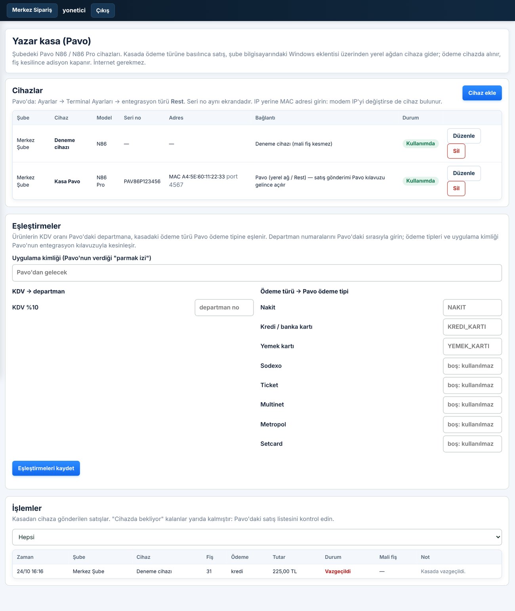Select the PAV86P123456 serial number cell

point(142,181)
